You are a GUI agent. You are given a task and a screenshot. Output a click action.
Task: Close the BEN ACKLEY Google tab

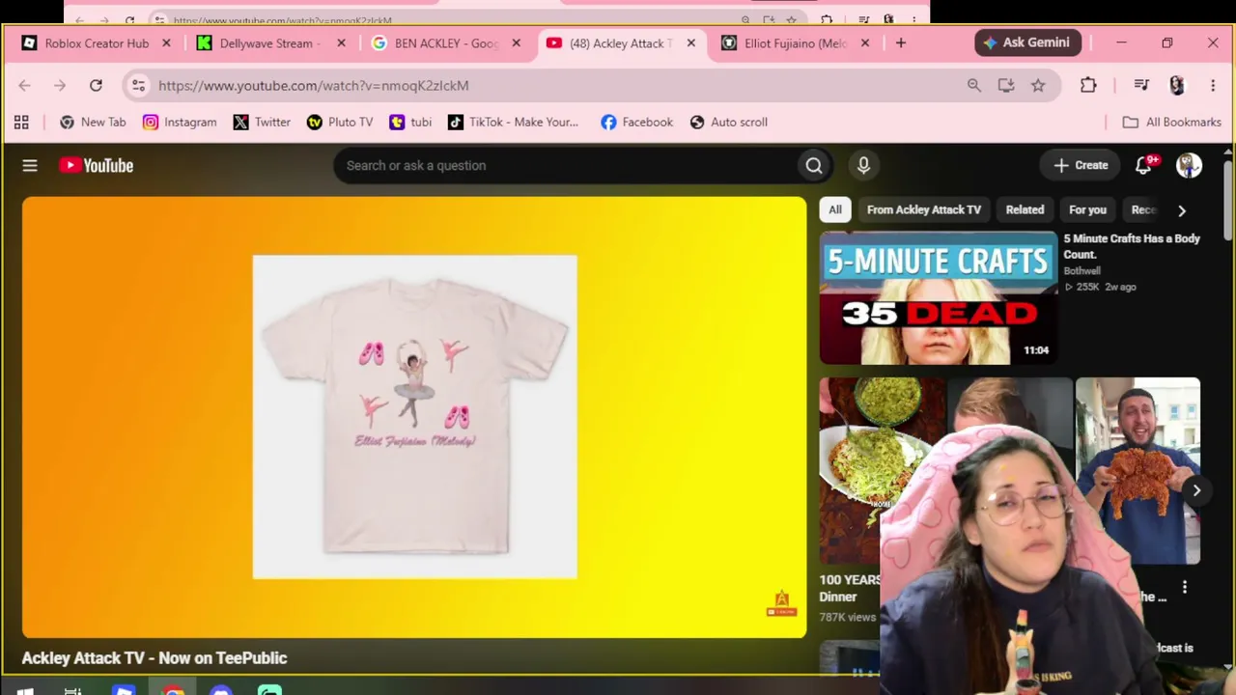(516, 43)
